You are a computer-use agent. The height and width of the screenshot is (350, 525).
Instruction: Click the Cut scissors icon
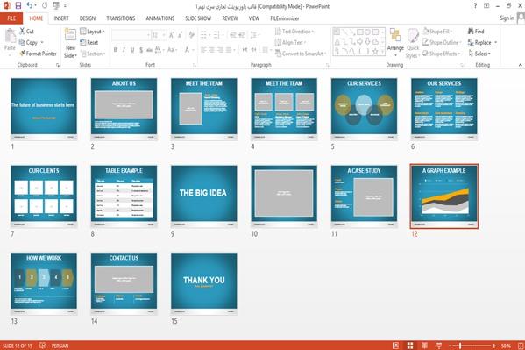23,31
